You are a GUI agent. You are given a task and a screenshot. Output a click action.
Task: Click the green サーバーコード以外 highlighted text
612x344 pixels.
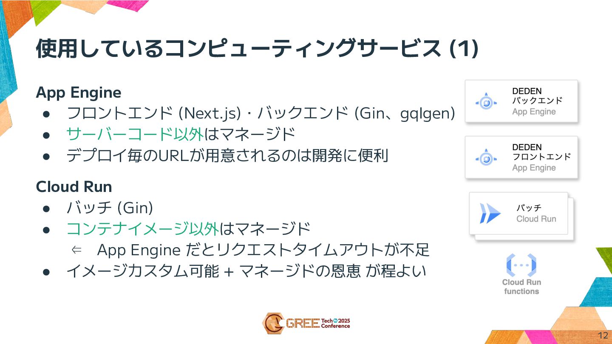point(135,134)
